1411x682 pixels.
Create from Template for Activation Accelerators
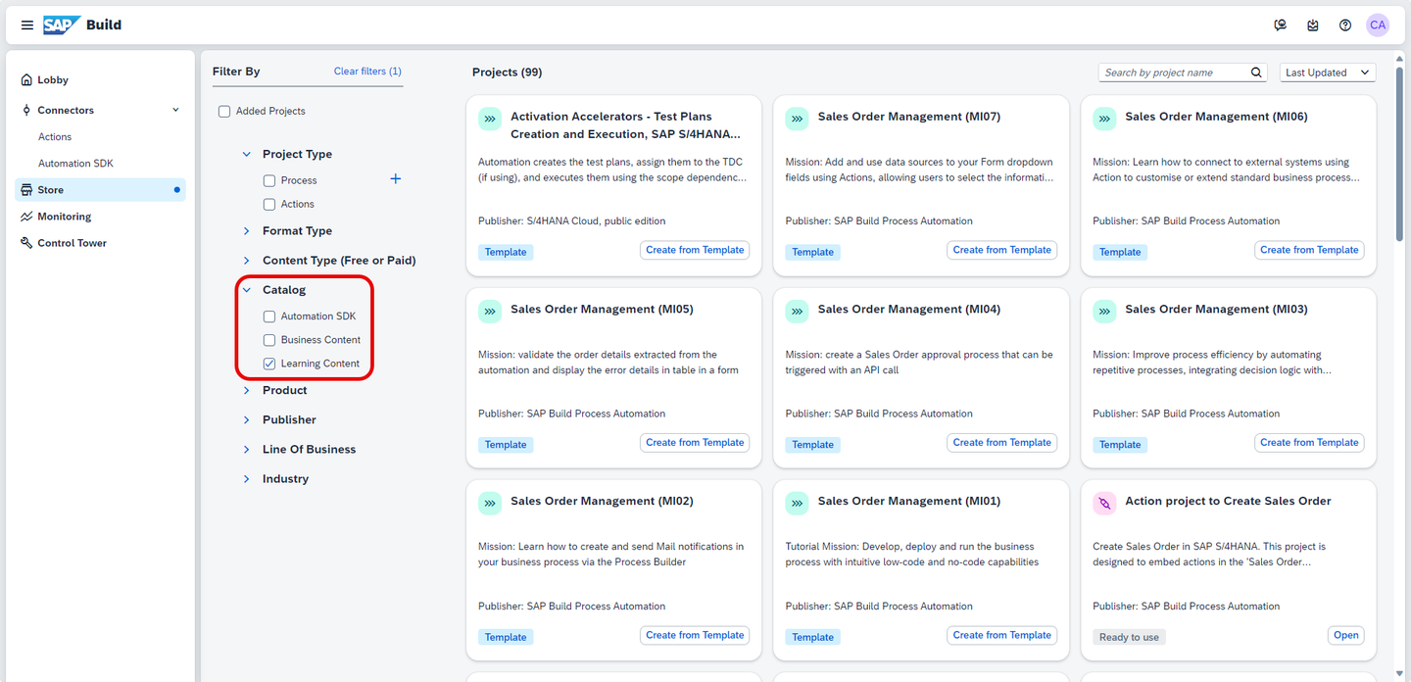695,250
